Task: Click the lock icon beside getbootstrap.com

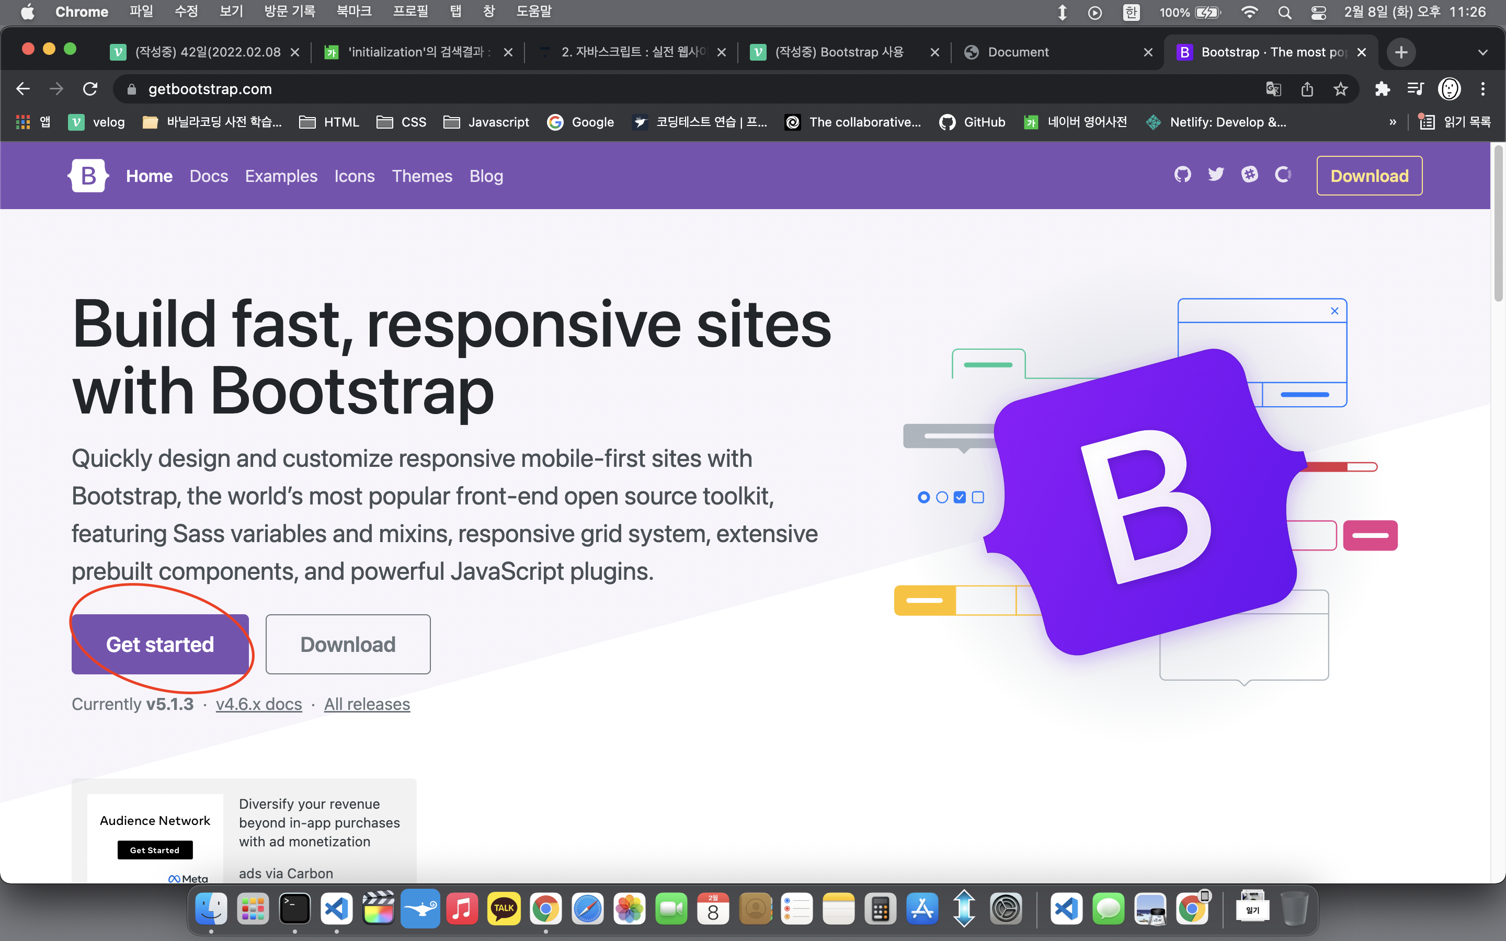Action: [x=131, y=89]
